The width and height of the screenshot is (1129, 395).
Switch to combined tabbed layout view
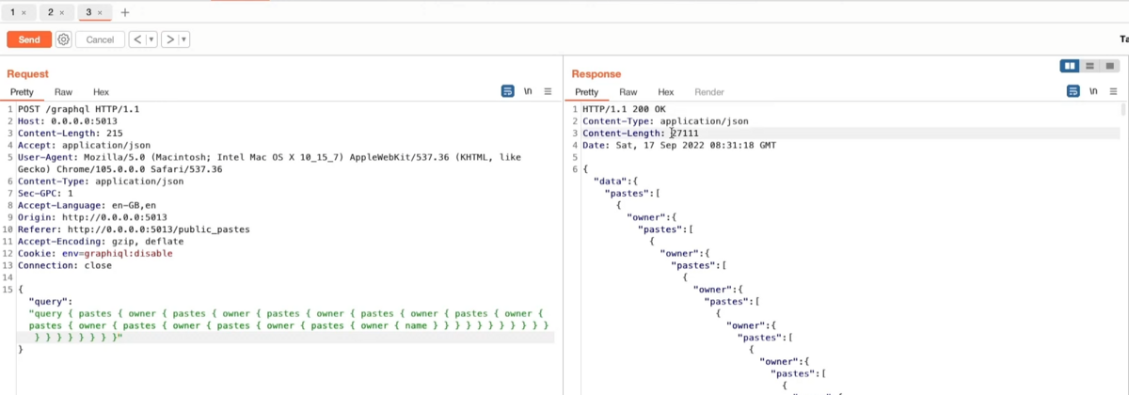[x=1111, y=66]
